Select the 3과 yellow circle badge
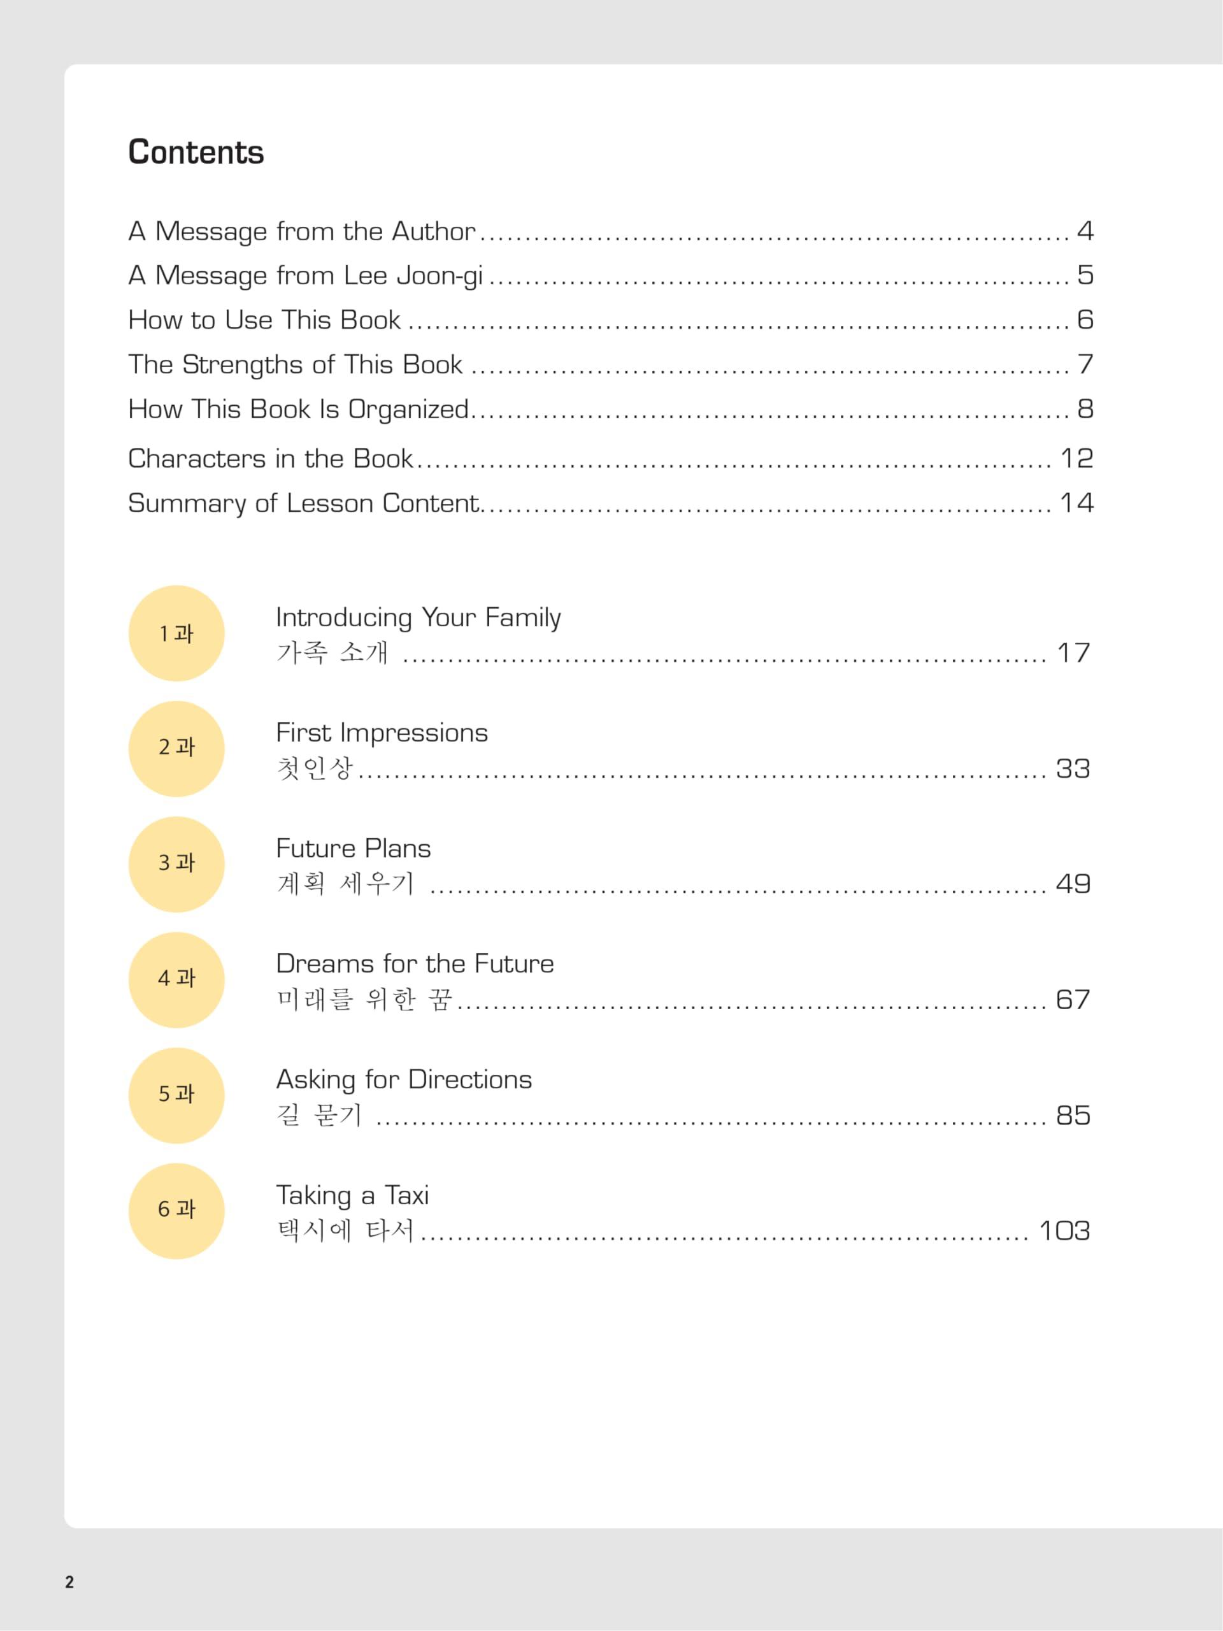This screenshot has height=1631, width=1223. tap(176, 864)
